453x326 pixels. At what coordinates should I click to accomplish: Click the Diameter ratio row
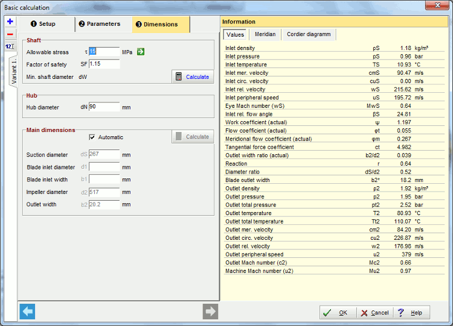[x=334, y=172]
